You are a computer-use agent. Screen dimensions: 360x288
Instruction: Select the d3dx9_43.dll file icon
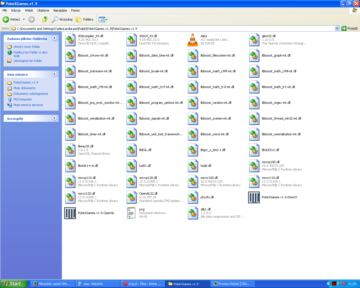click(132, 40)
